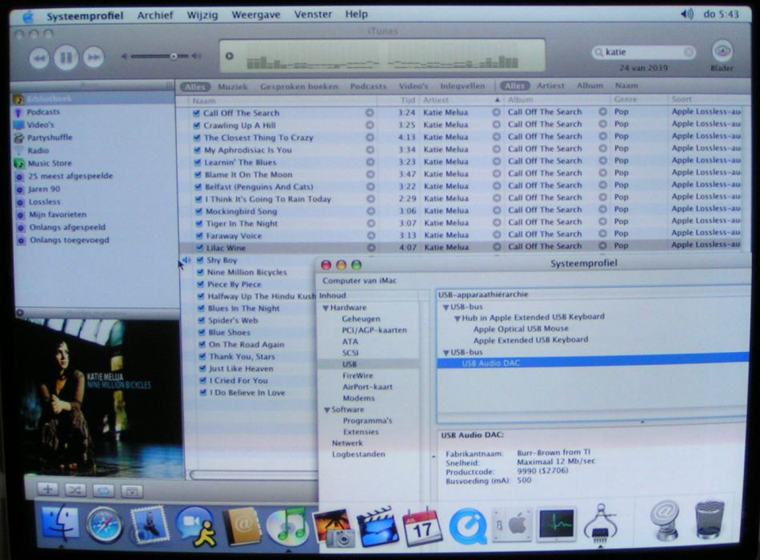Image resolution: width=760 pixels, height=560 pixels.
Task: Toggle the repeat button in iTunes
Action: click(x=102, y=490)
